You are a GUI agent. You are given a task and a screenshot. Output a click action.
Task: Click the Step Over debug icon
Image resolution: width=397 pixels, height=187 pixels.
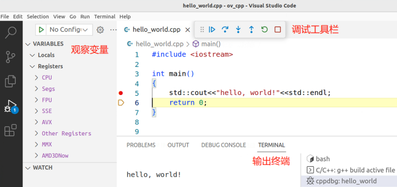(x=225, y=30)
